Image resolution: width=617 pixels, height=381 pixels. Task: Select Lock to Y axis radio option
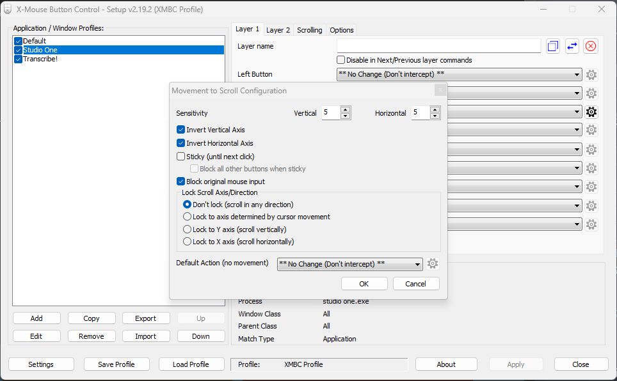tap(188, 229)
